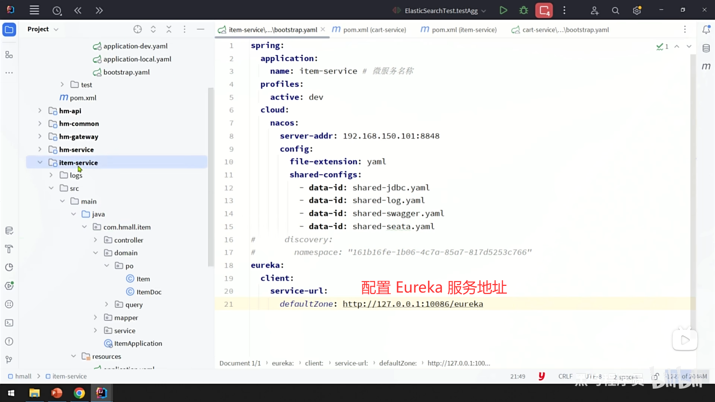
Task: Click Search Everywhere magnifier icon
Action: (x=616, y=11)
